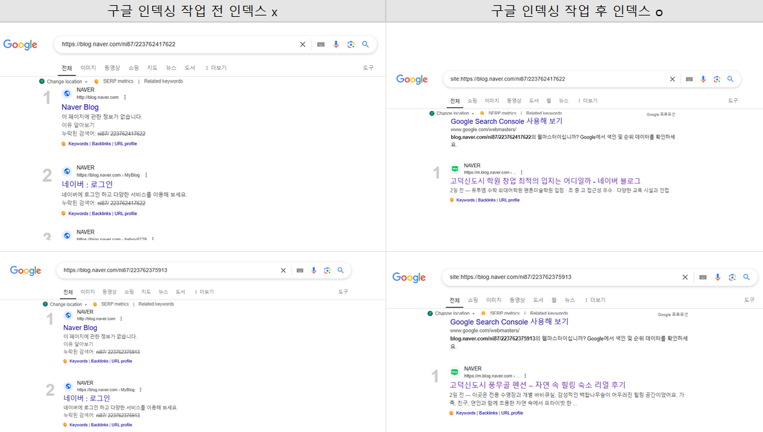Switch to 도서 tab in left 223762375913 search
This screenshot has height=432, width=763.
181,293
